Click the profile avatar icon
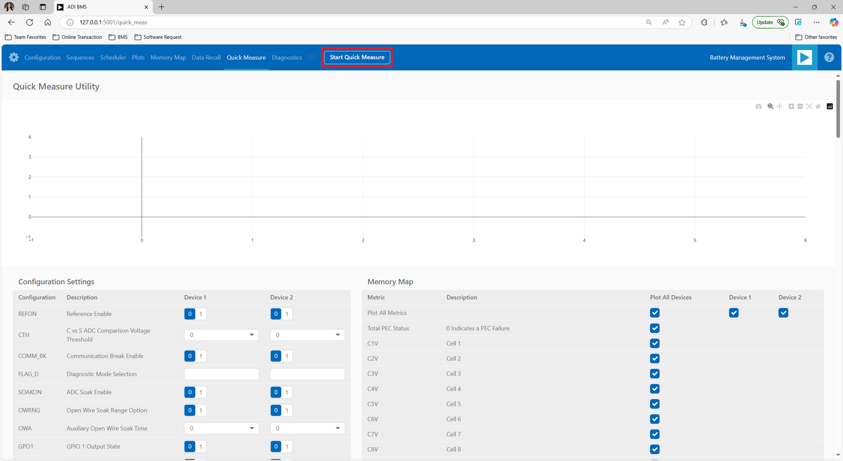The height and width of the screenshot is (461, 843). coord(9,7)
